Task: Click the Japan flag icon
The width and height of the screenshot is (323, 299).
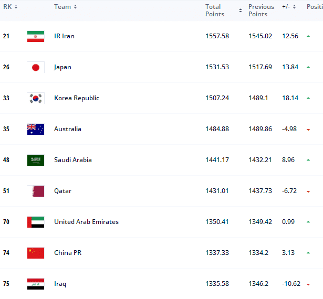Action: click(36, 67)
